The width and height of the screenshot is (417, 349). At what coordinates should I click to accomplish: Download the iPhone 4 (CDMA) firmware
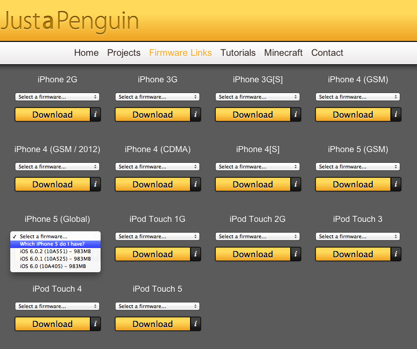[x=153, y=184]
